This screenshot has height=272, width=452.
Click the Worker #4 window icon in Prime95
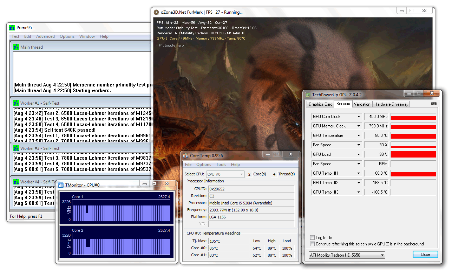click(16, 182)
